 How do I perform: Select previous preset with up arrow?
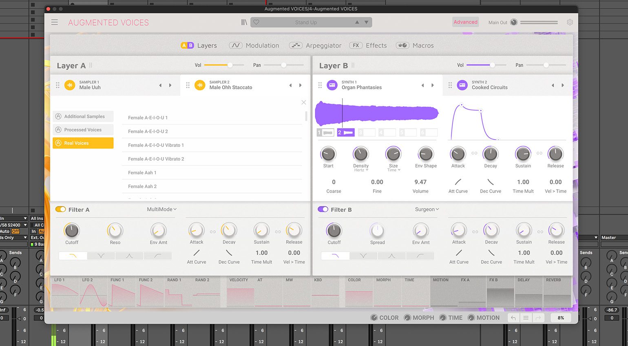point(357,22)
